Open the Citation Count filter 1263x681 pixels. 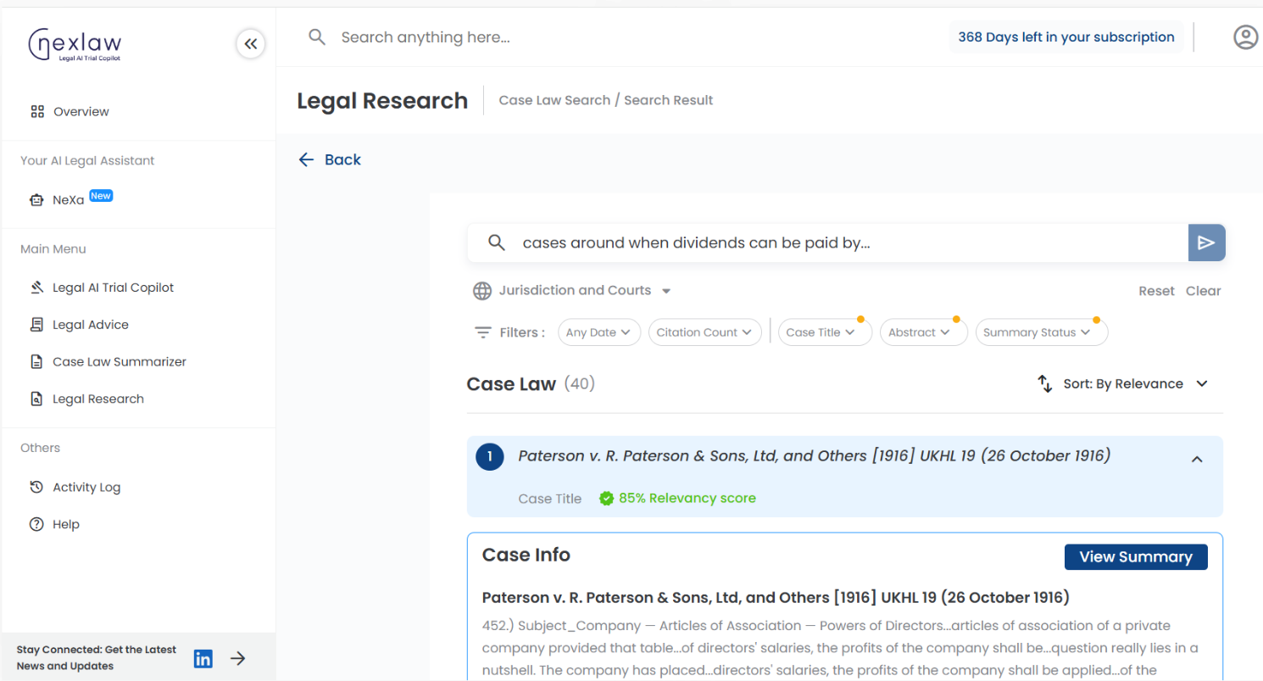click(705, 332)
